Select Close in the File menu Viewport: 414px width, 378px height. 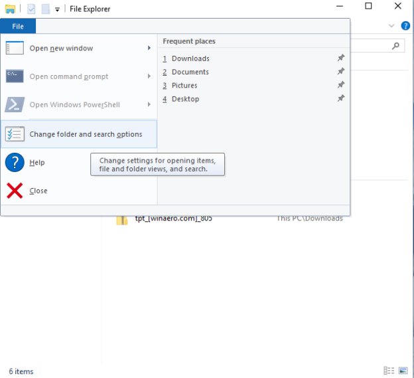click(x=79, y=191)
